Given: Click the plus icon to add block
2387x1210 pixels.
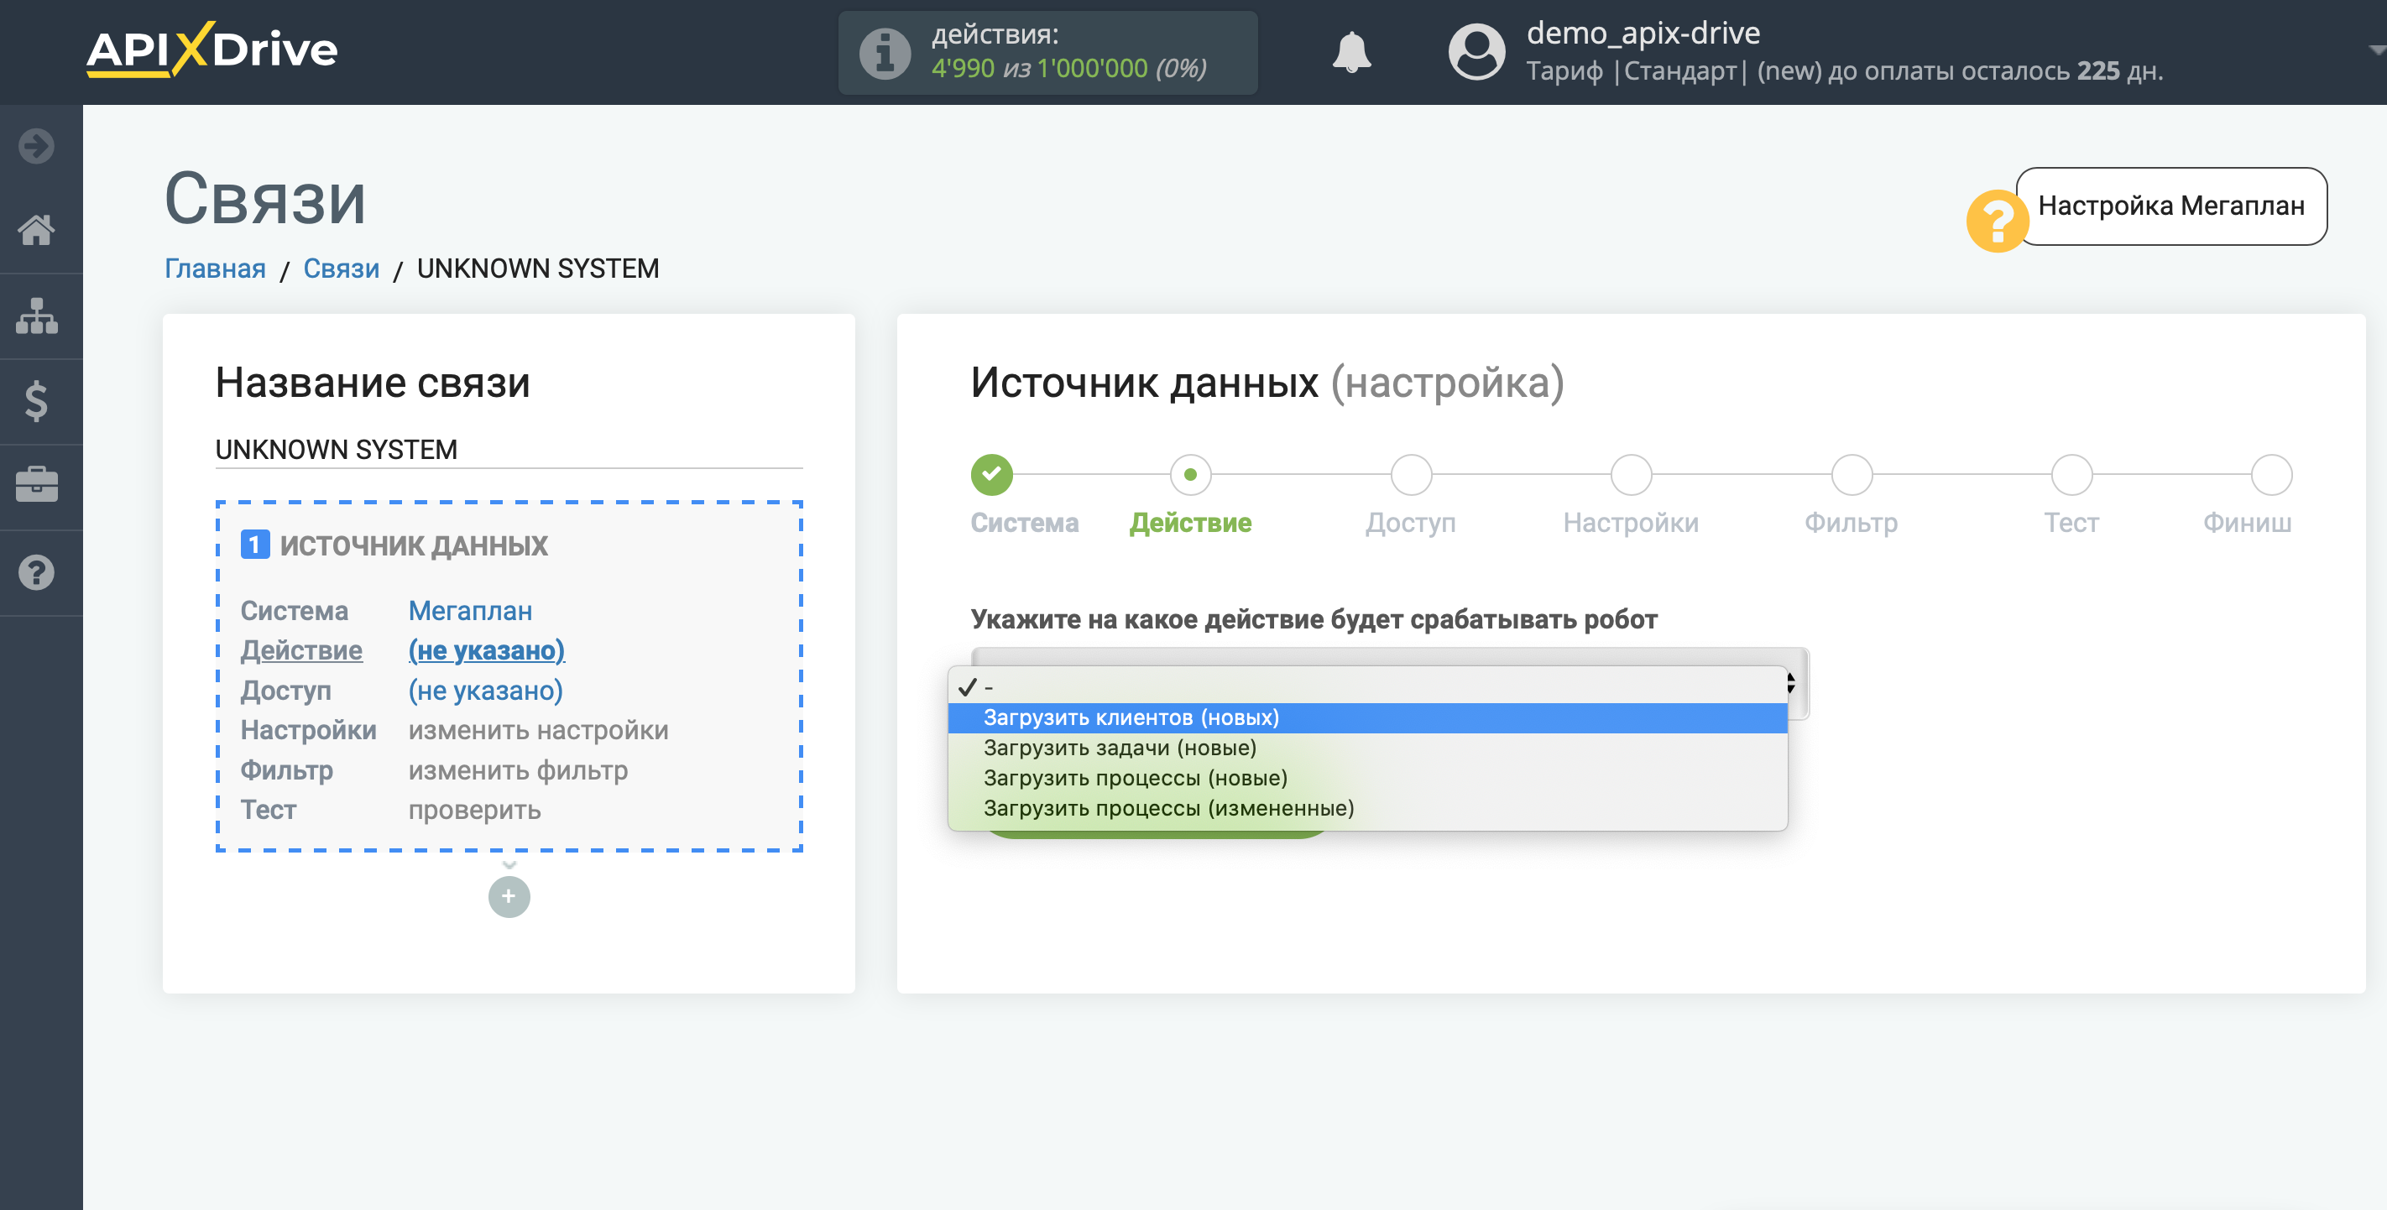Looking at the screenshot, I should coord(509,897).
